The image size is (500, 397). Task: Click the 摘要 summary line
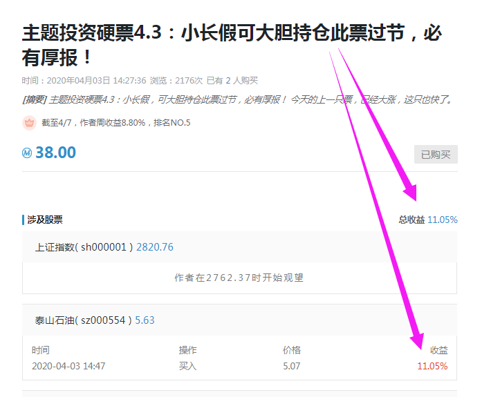coord(238,100)
